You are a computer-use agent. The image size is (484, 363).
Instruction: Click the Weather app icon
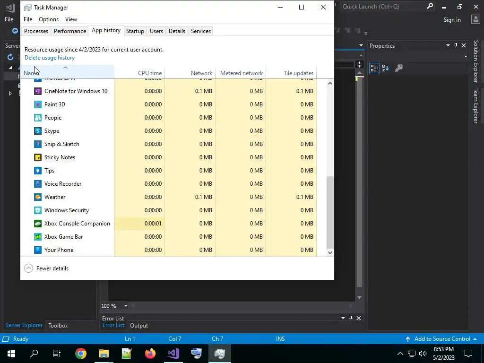click(x=38, y=197)
